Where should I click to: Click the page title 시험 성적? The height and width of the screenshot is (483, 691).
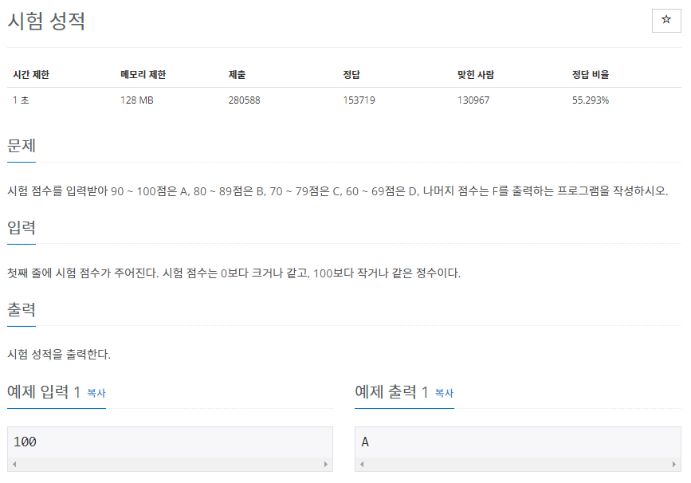46,21
